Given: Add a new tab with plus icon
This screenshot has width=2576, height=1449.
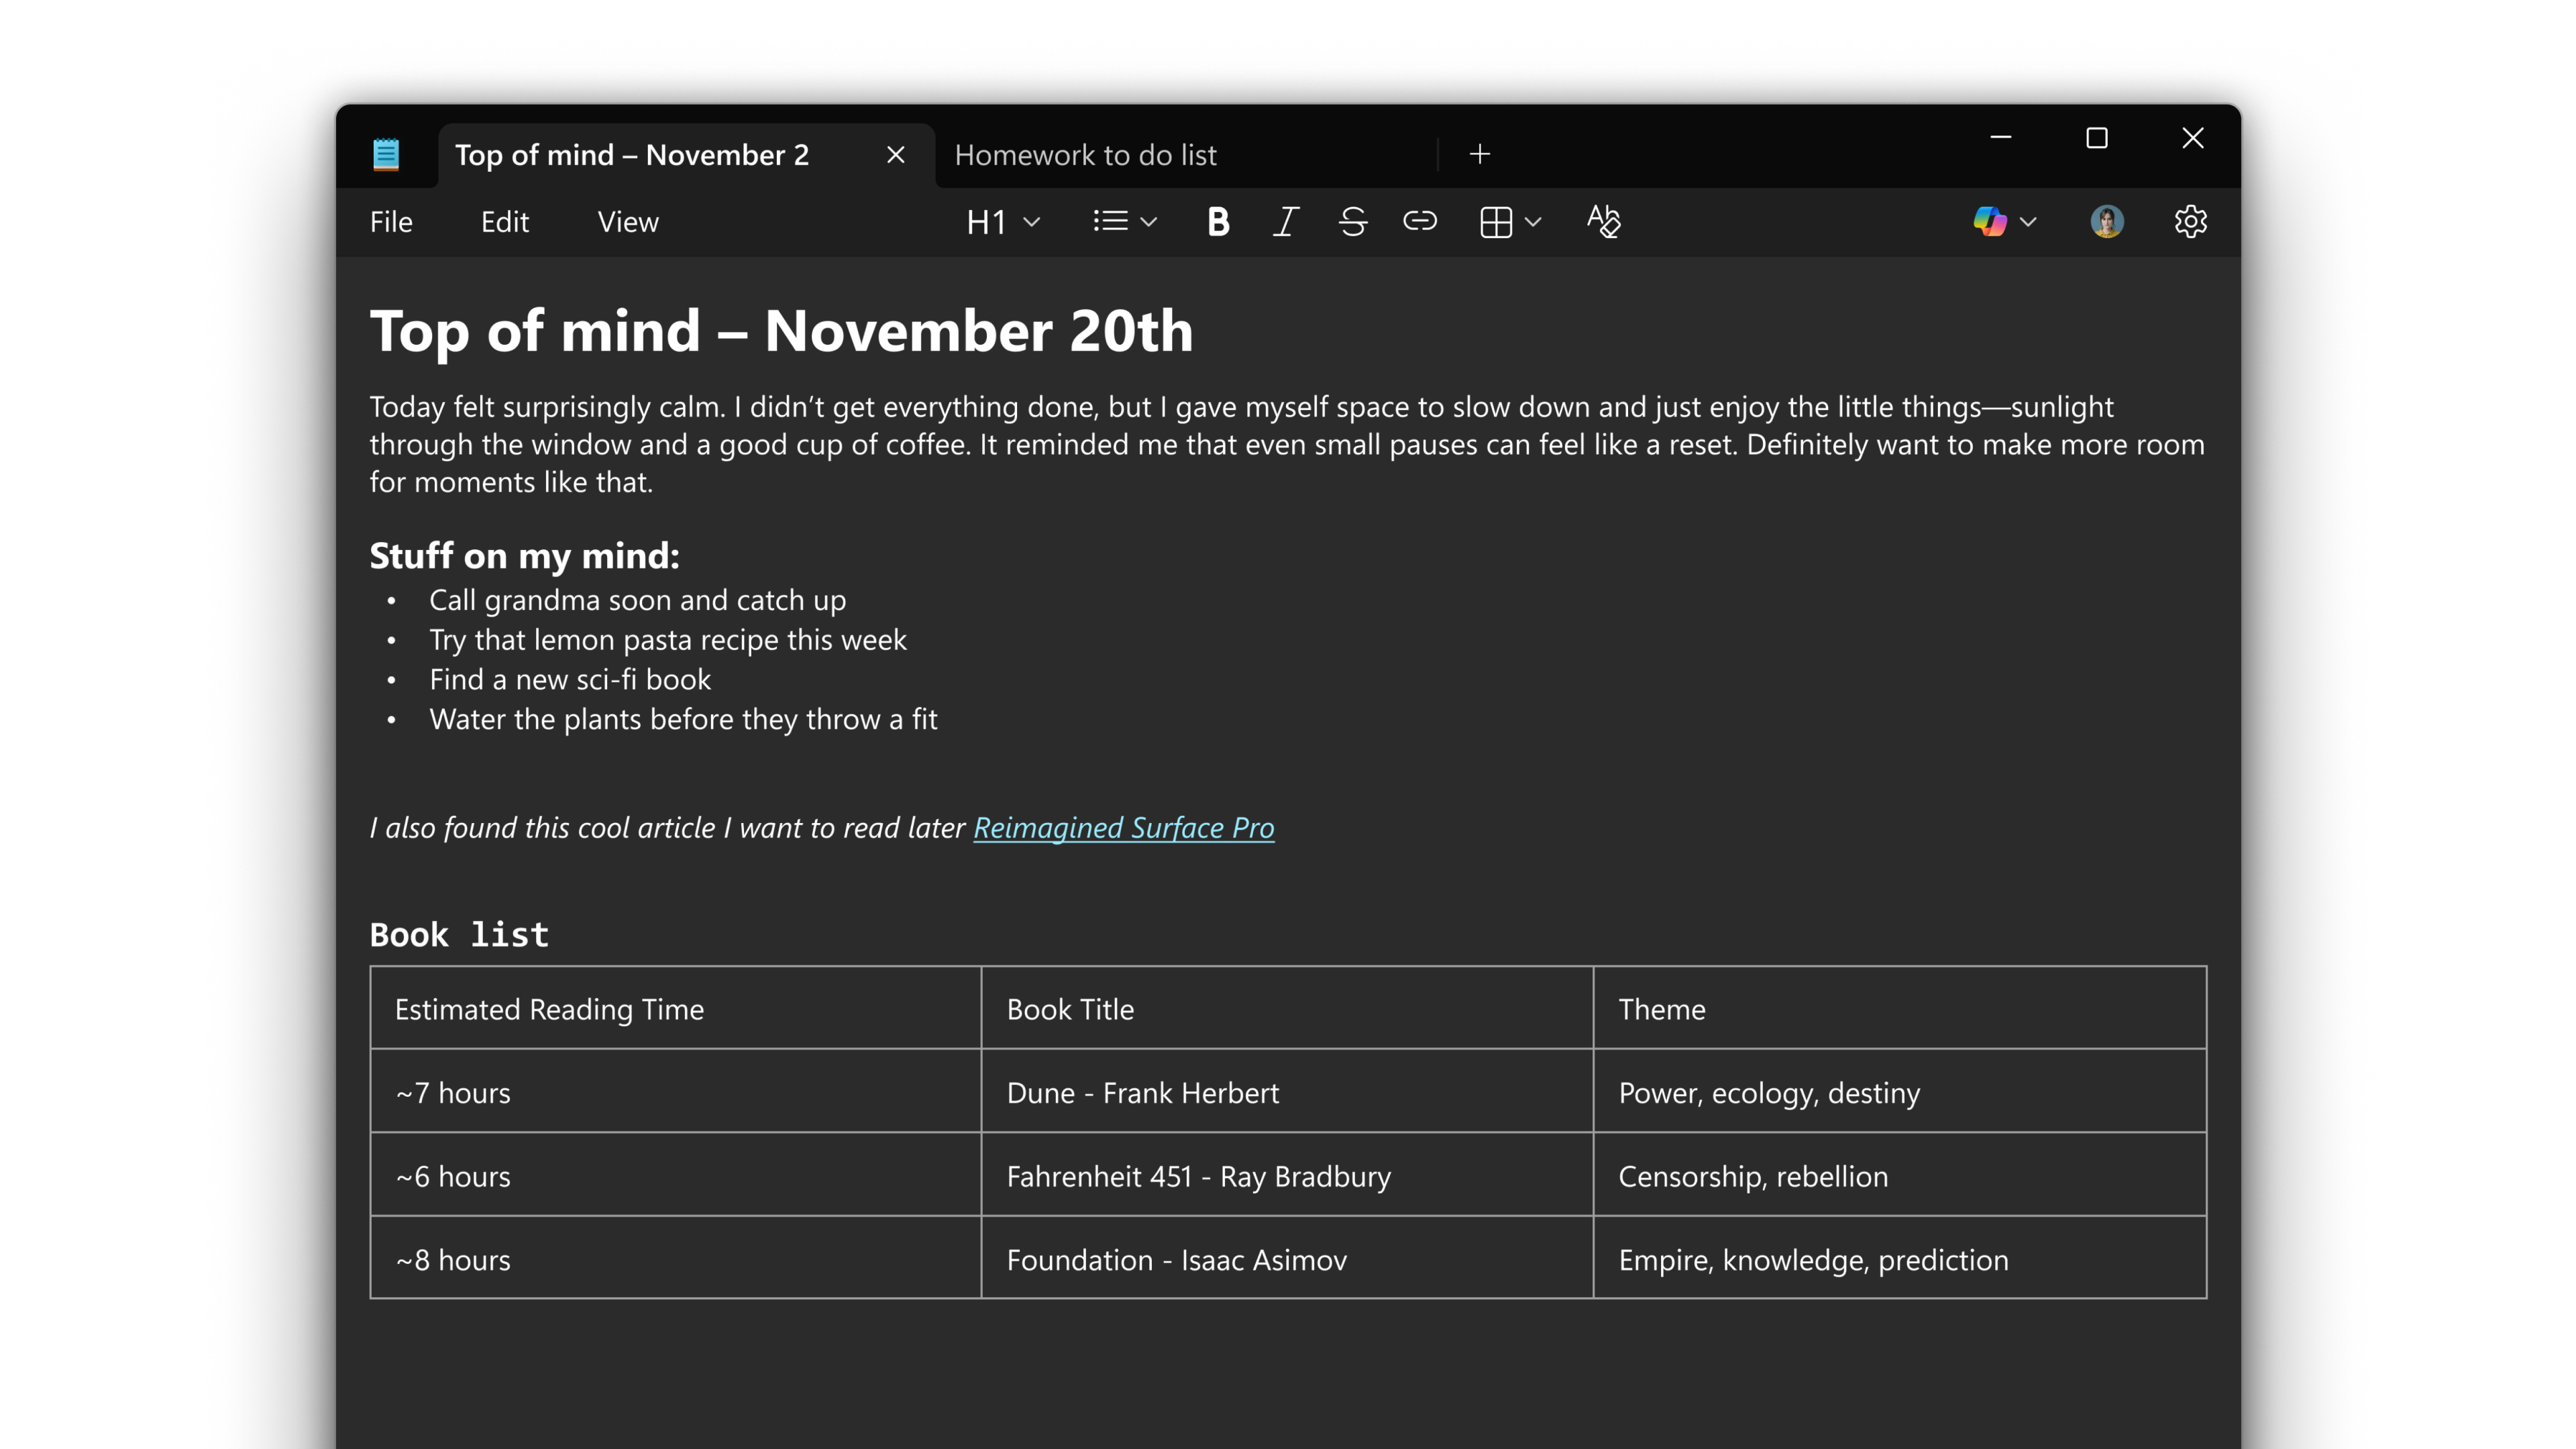Looking at the screenshot, I should click(x=1480, y=154).
